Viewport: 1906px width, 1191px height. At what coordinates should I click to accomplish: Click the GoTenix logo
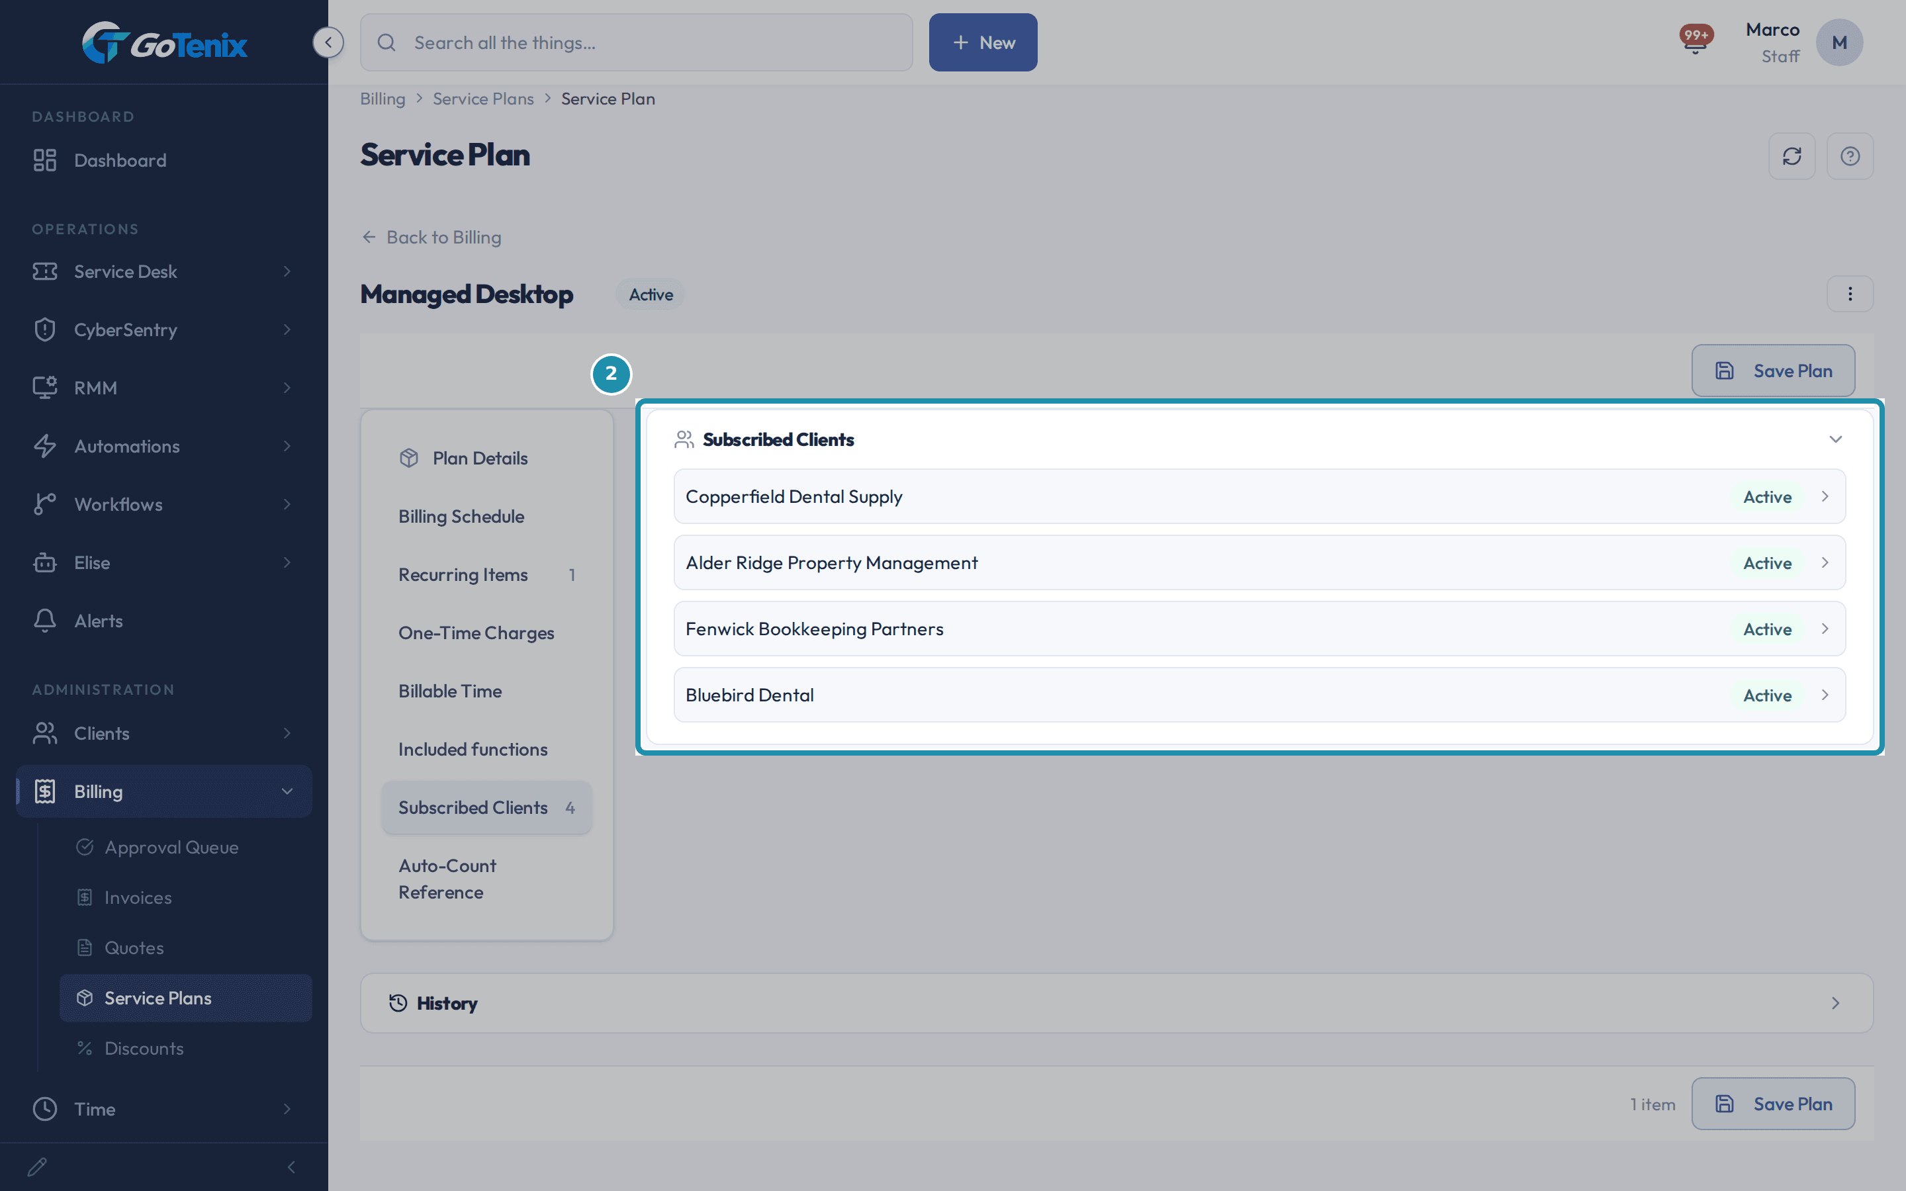coord(165,42)
